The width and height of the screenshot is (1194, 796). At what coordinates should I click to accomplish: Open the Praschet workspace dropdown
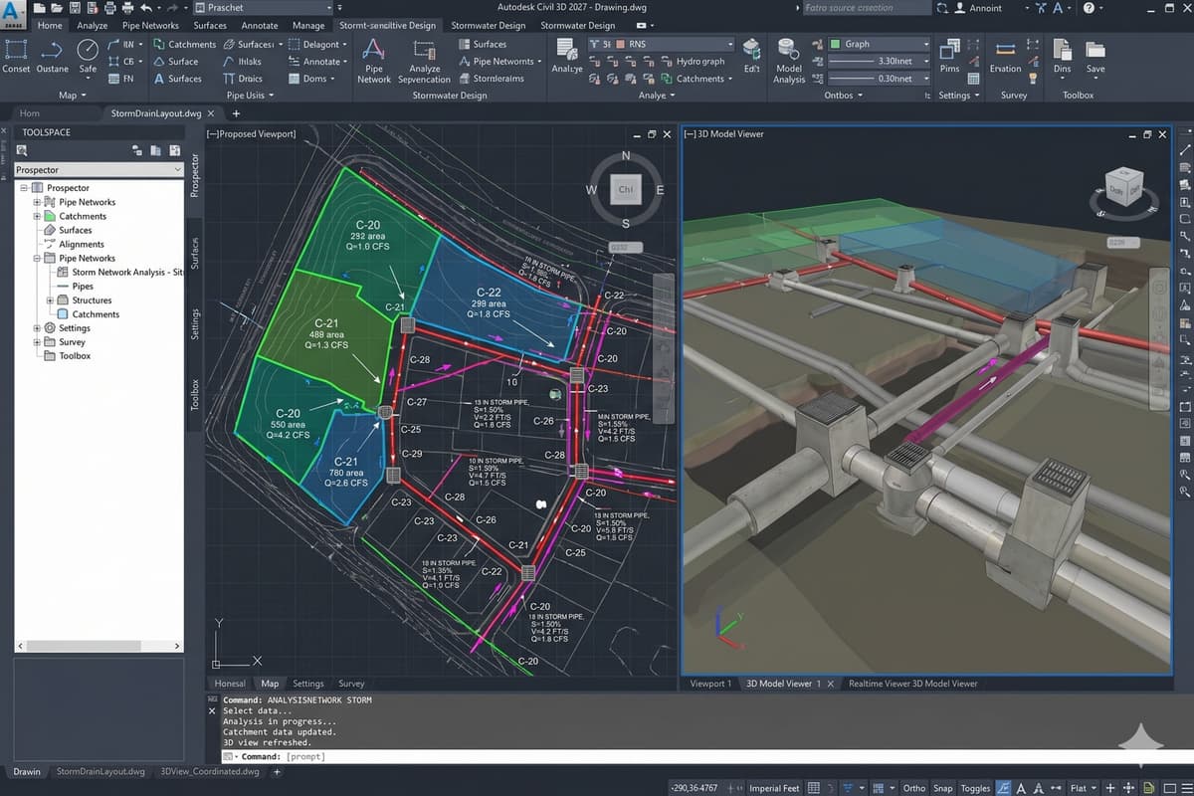[263, 7]
